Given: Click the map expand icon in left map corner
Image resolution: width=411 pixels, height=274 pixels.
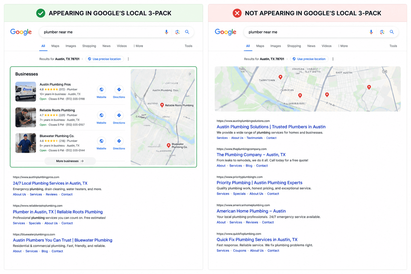Looking at the screenshot, I should pyautogui.click(x=190, y=74).
